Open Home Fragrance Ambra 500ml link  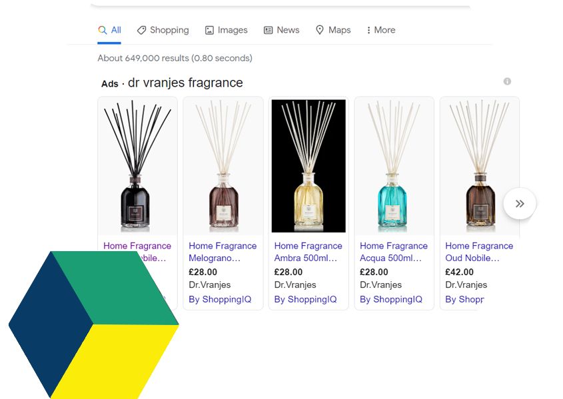308,252
